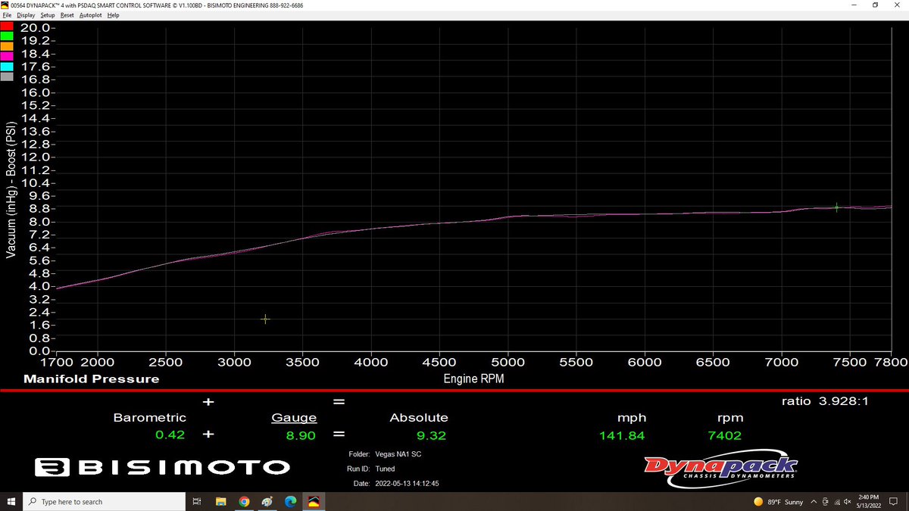Image resolution: width=909 pixels, height=511 pixels.
Task: Click the Bisimoto logo
Action: [x=162, y=468]
